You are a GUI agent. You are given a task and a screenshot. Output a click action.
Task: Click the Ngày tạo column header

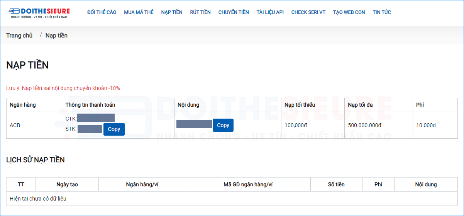[67, 184]
